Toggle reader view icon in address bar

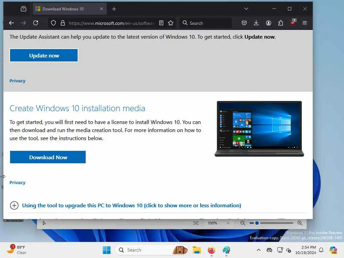161,23
